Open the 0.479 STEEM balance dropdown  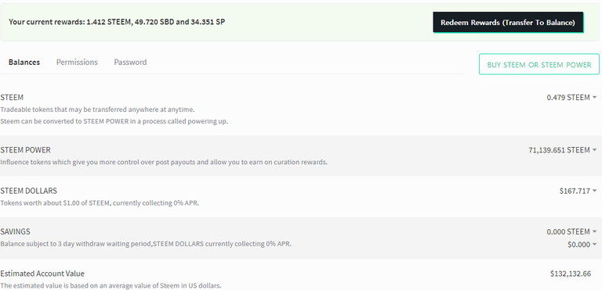[x=571, y=97]
